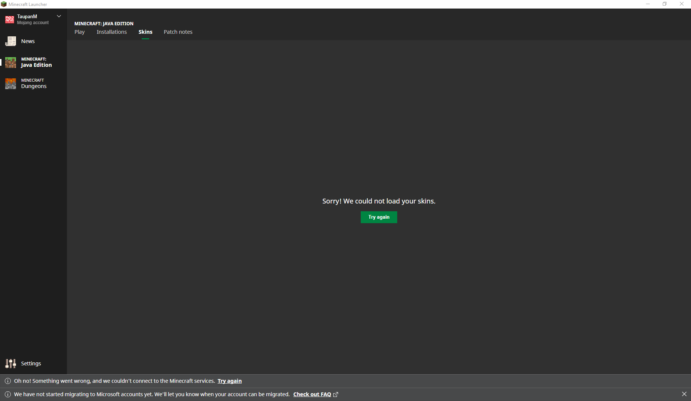Dismiss the Microsoft migration notification
Viewport: 691px width, 401px height.
coord(684,394)
